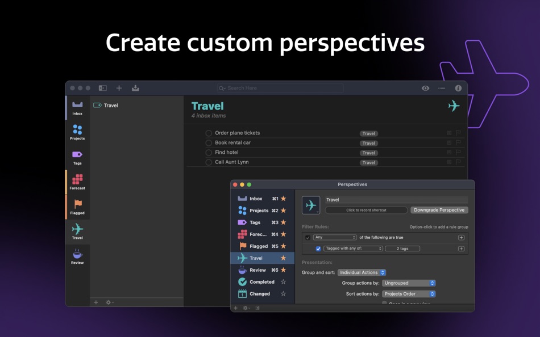This screenshot has width=540, height=337.
Task: Click Perspectives window sidebar collapse icon
Action: point(257,307)
